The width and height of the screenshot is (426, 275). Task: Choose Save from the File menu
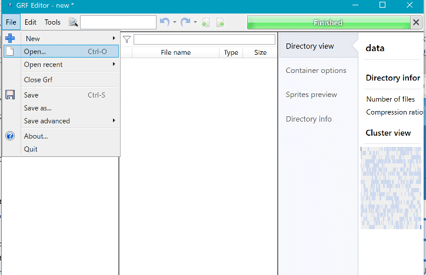tap(61, 95)
